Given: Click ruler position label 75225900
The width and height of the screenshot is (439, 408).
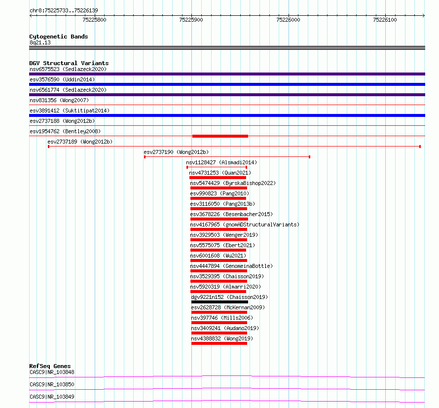Looking at the screenshot, I should point(191,20).
